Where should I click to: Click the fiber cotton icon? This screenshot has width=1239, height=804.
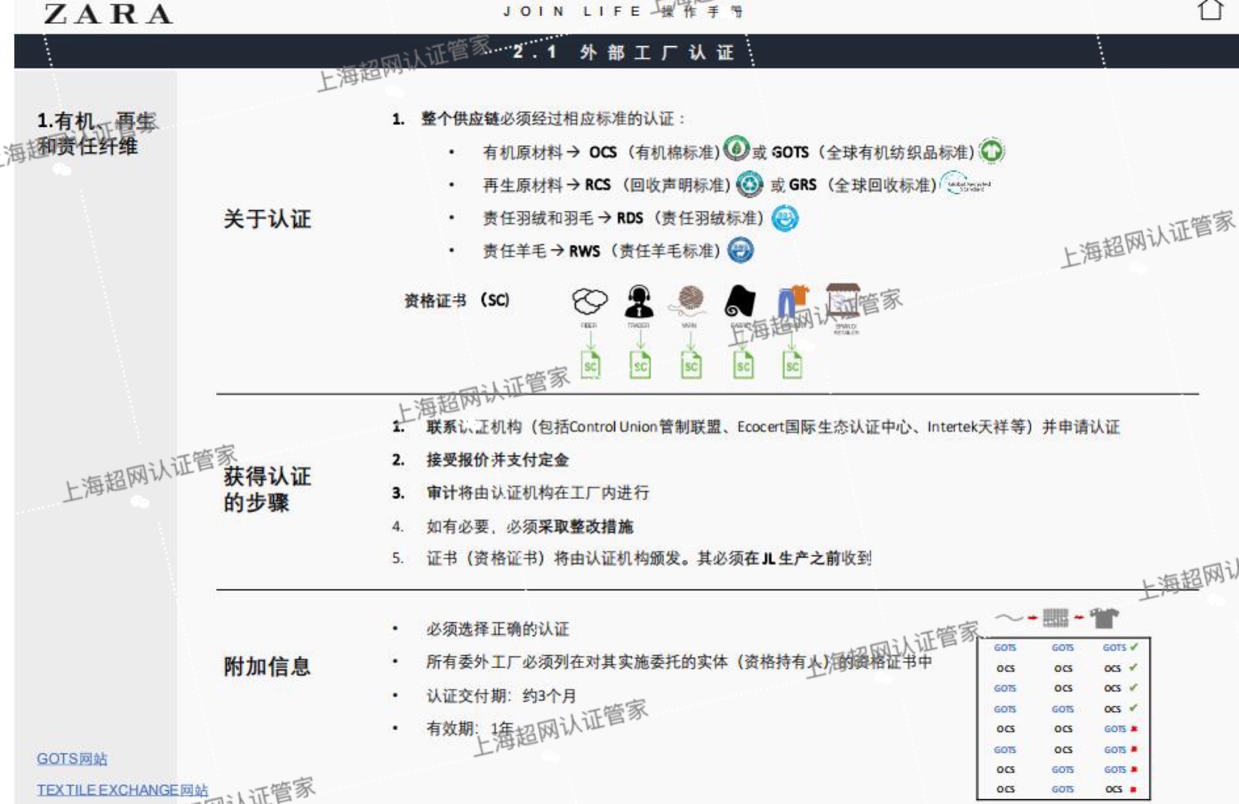tap(589, 301)
